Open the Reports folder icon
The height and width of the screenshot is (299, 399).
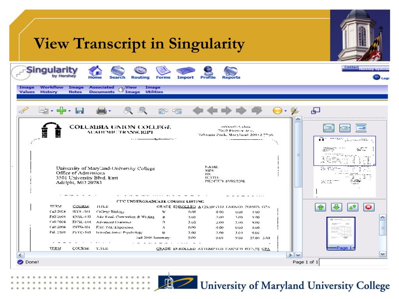click(231, 72)
